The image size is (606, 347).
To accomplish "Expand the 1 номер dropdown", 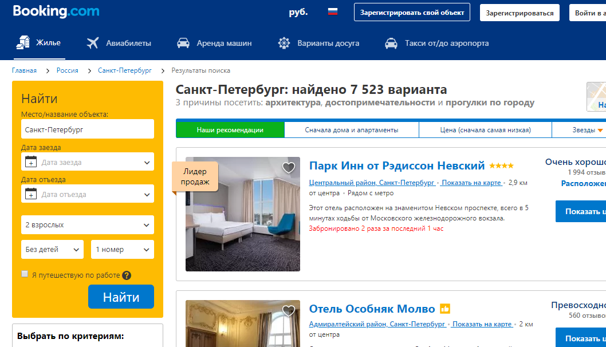I will click(x=123, y=250).
